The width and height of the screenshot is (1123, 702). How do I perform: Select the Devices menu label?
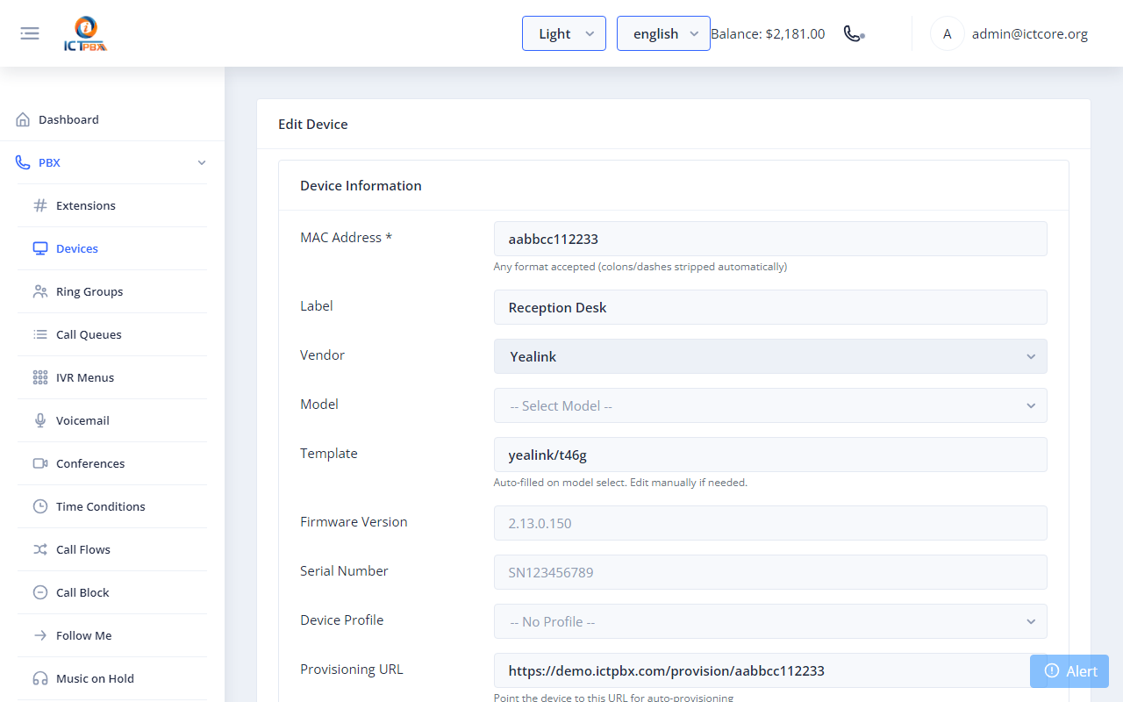[x=77, y=248]
